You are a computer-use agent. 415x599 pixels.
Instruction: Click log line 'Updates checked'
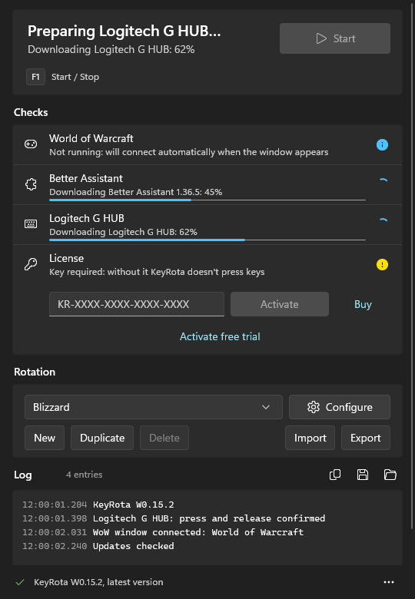tap(134, 546)
